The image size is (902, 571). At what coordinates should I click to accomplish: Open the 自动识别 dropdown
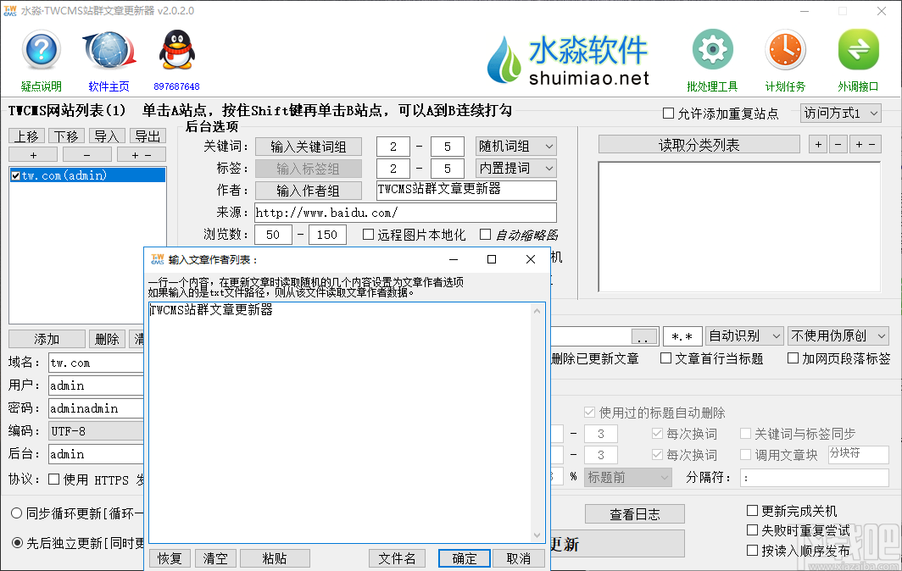(x=744, y=335)
